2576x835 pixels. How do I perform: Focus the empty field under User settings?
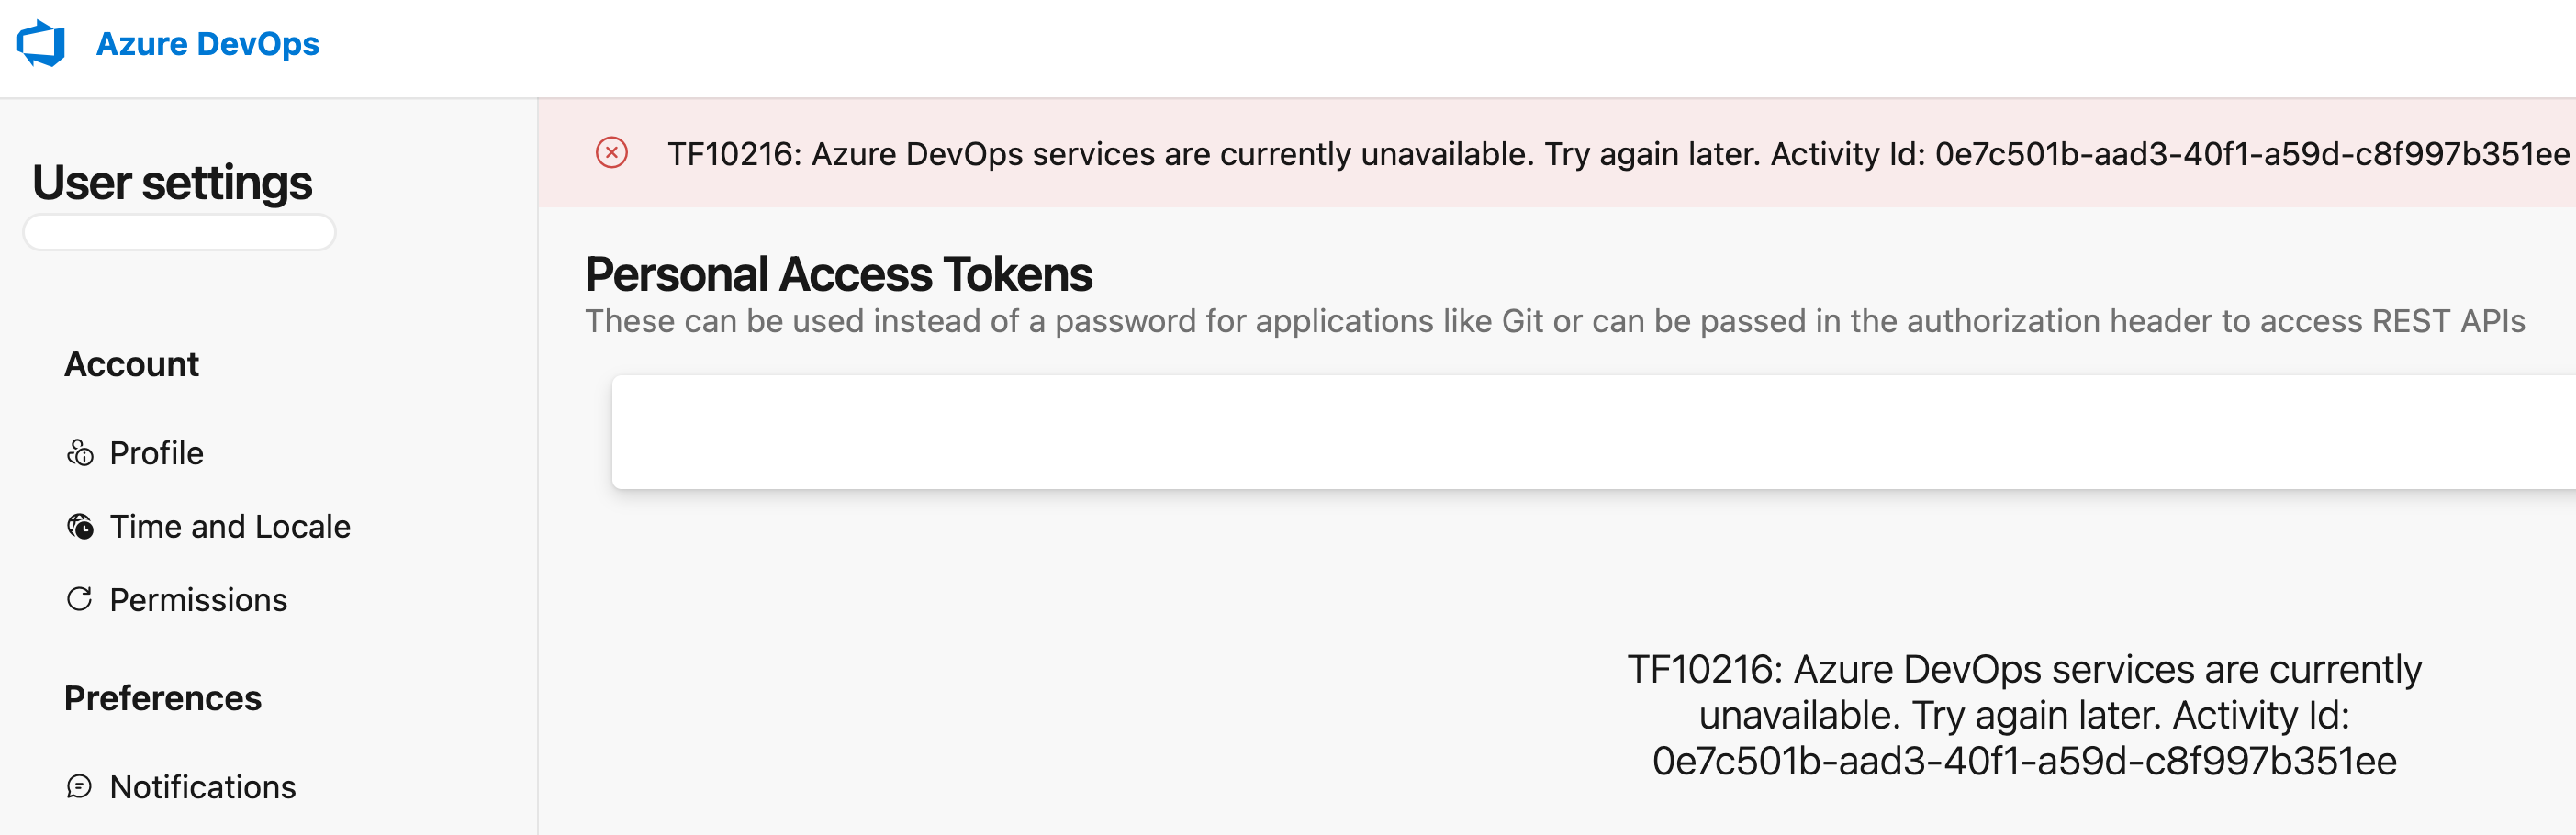coord(180,233)
